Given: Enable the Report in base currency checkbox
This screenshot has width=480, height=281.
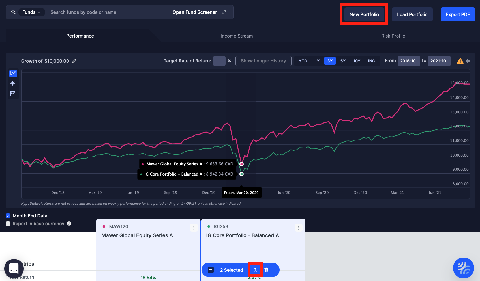Looking at the screenshot, I should (8, 224).
